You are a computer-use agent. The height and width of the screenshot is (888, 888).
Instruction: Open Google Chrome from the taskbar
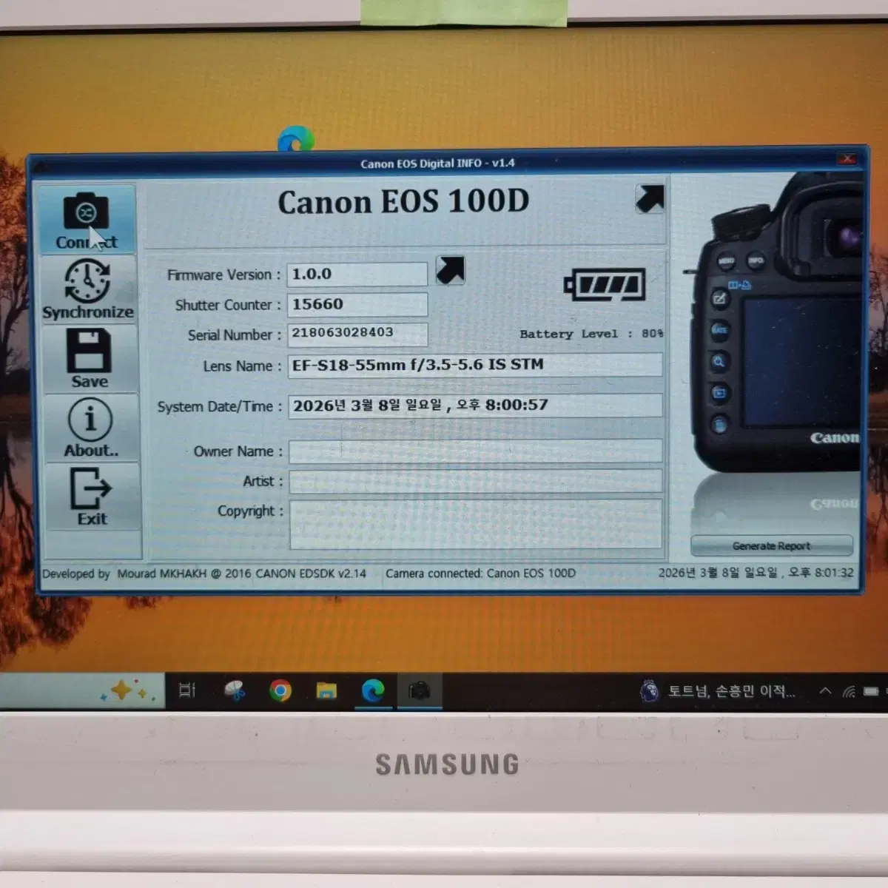[280, 691]
